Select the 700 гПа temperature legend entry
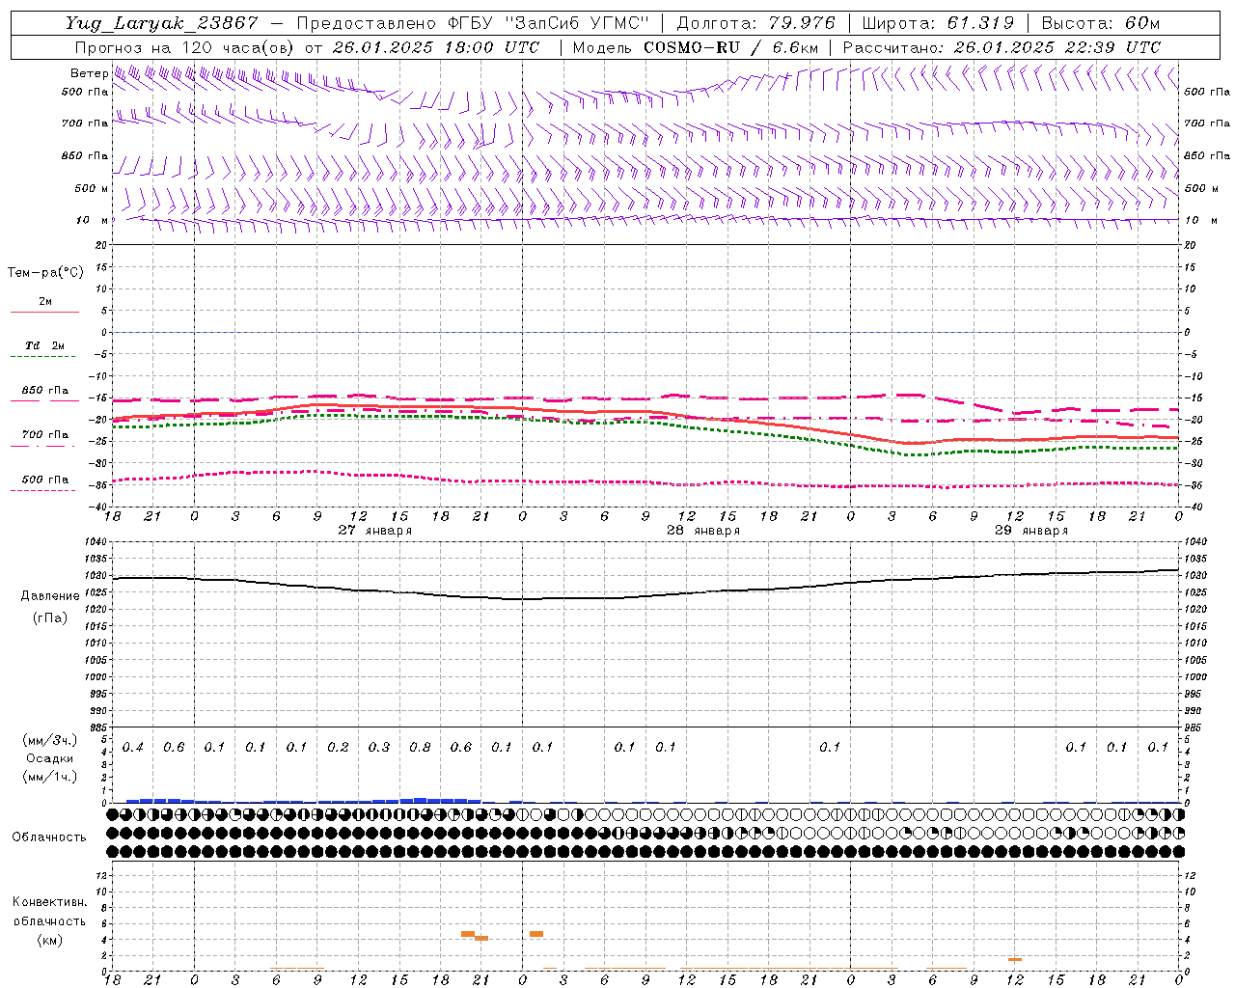 point(44,435)
